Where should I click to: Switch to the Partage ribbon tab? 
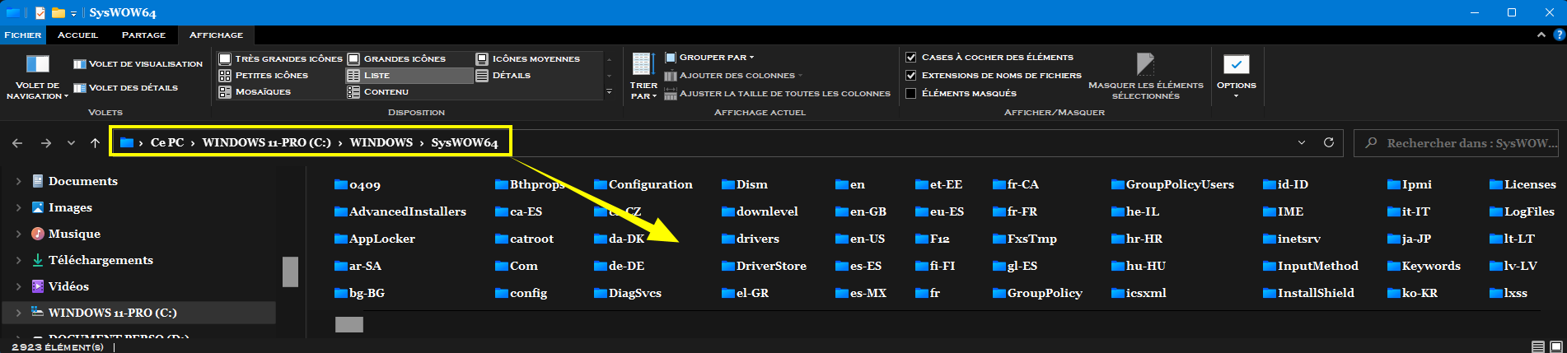143,35
